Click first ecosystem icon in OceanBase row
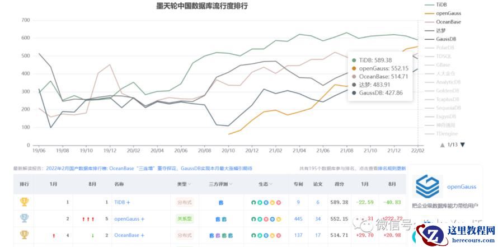The height and width of the screenshot is (247, 498). [253, 236]
